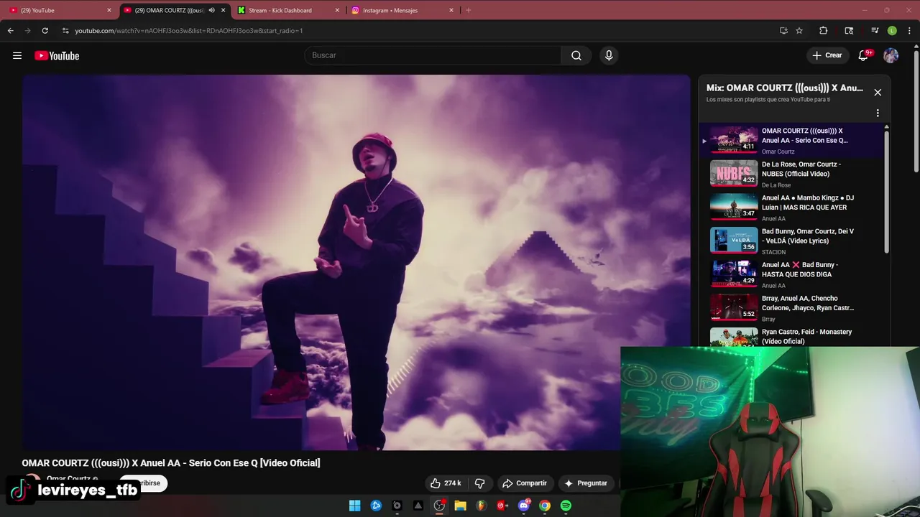Image resolution: width=920 pixels, height=517 pixels.
Task: Play NUBES video from the mix list
Action: coord(791,174)
